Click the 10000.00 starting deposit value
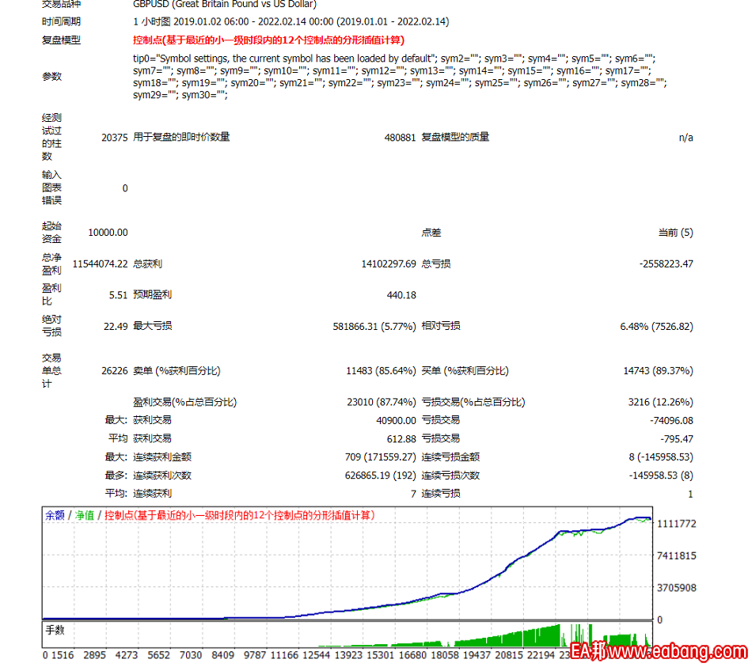 [108, 233]
